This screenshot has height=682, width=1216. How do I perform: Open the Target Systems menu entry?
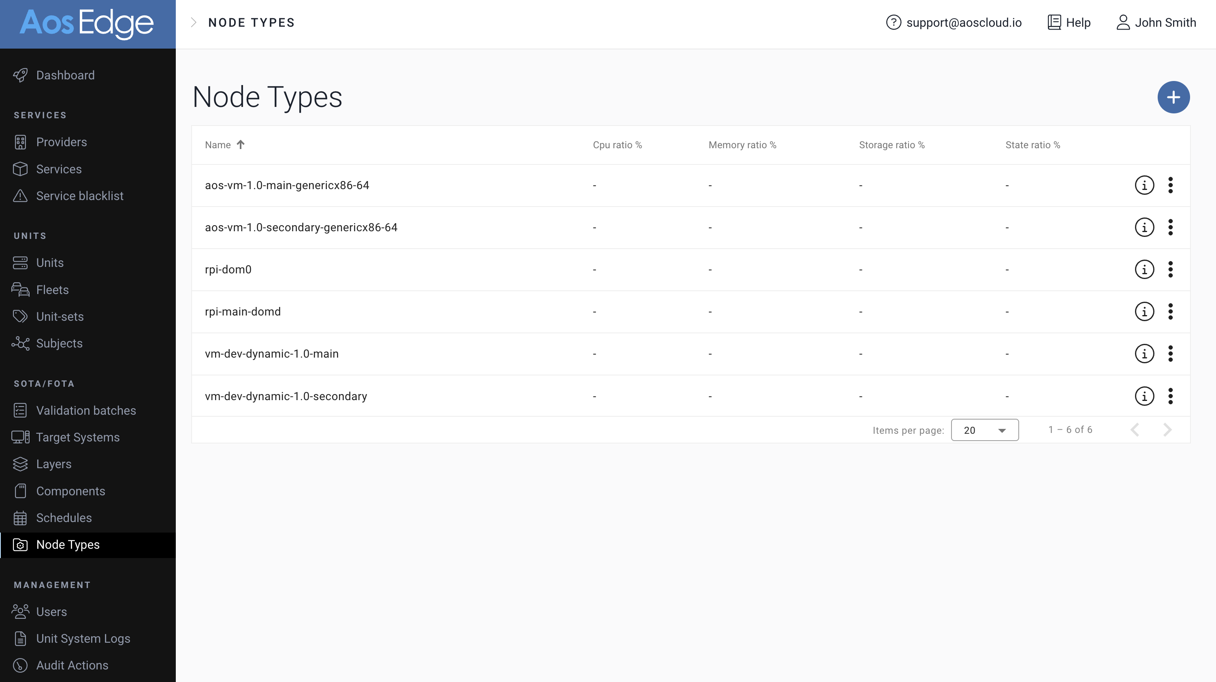pos(78,437)
